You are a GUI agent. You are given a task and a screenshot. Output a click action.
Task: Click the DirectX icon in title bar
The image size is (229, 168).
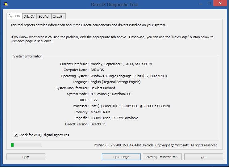pyautogui.click(x=6, y=4)
